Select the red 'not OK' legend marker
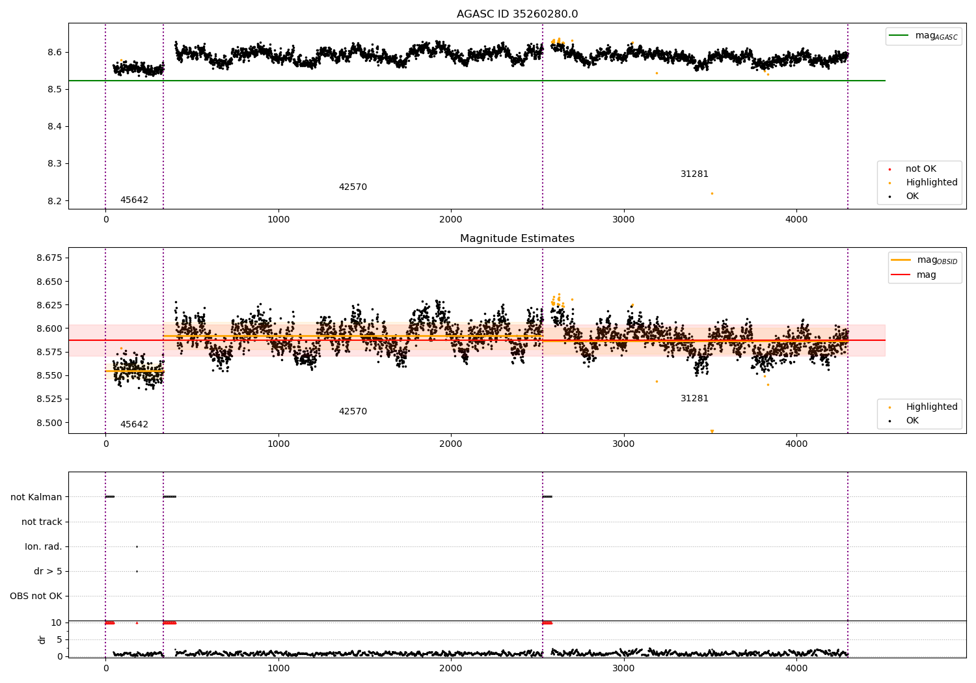Image resolution: width=976 pixels, height=683 pixels. coord(889,169)
